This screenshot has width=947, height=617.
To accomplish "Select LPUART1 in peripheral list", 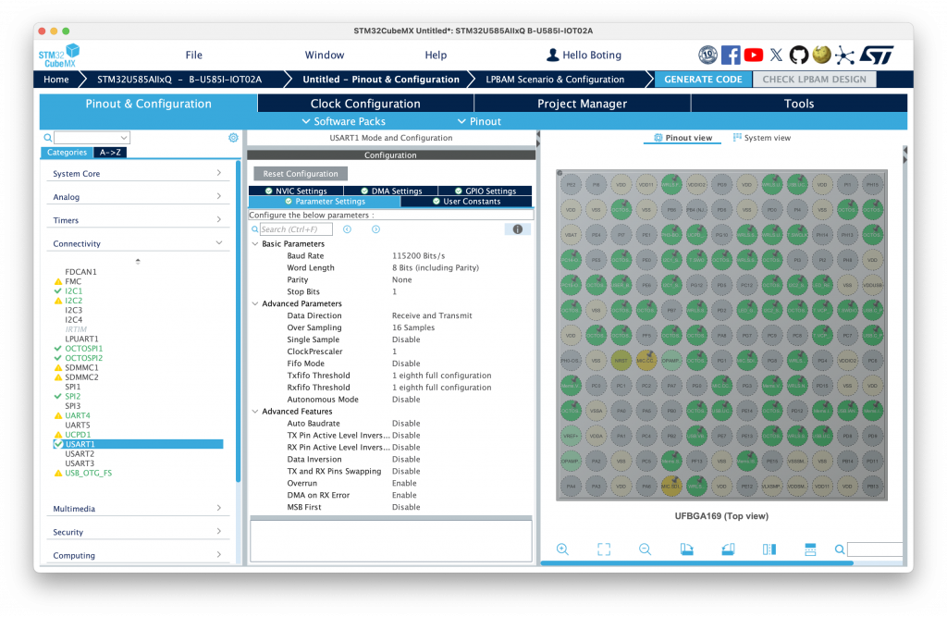I will [81, 339].
